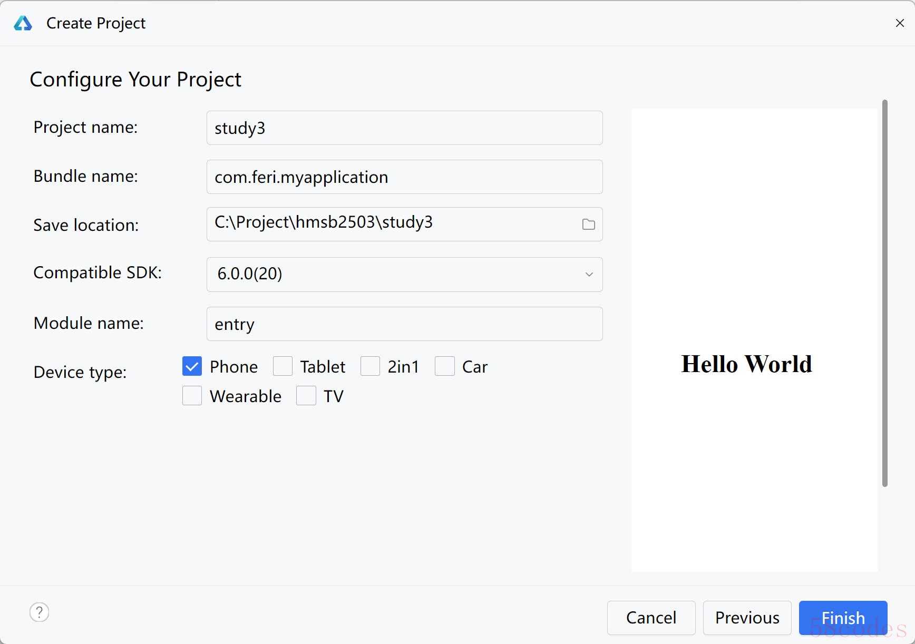Check the 2in1 device type
The height and width of the screenshot is (644, 915).
[370, 366]
